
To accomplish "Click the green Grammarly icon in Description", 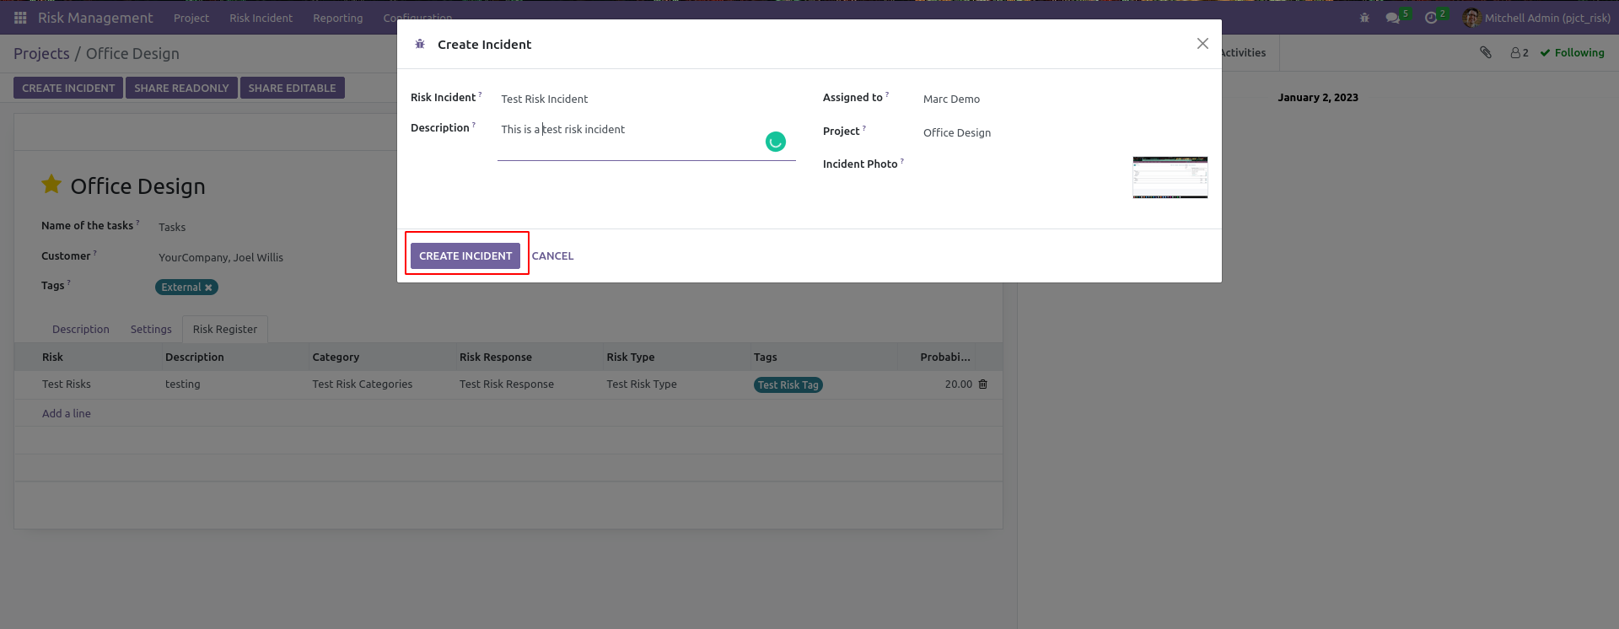I will (x=775, y=142).
